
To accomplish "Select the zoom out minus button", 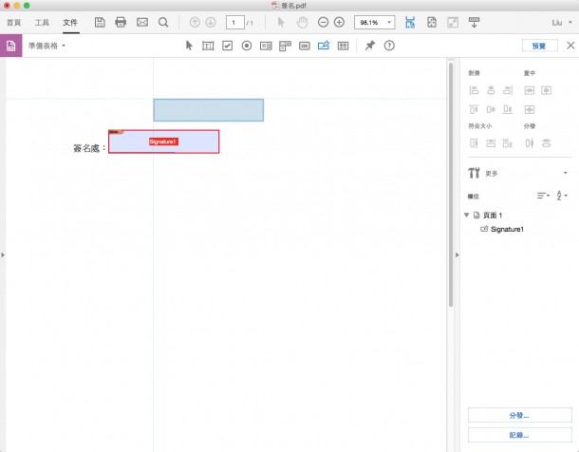I will click(323, 22).
